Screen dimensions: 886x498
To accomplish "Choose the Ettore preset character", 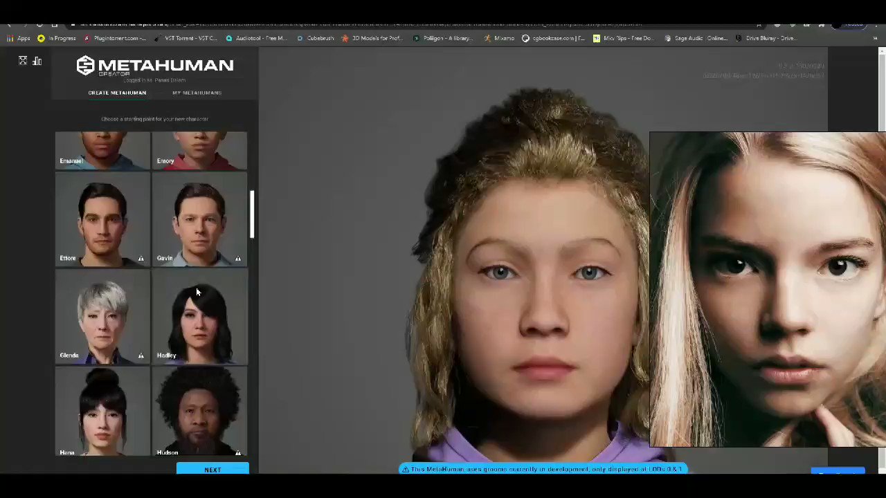I will (102, 219).
